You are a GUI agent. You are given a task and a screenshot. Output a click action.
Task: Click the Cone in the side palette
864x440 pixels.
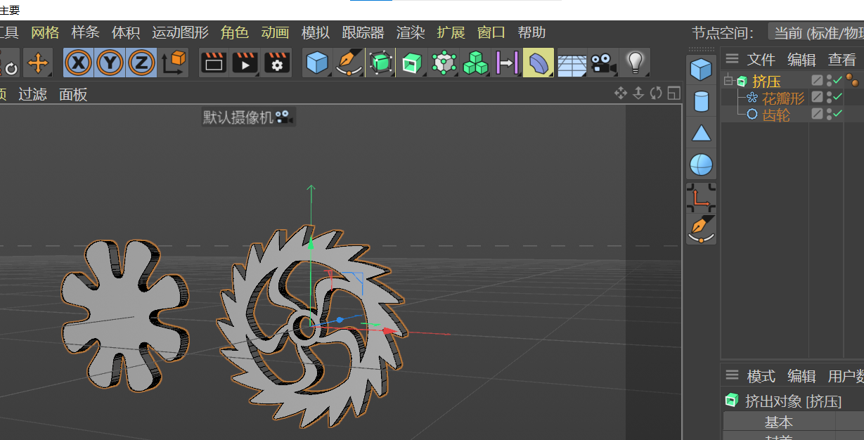pos(701,133)
